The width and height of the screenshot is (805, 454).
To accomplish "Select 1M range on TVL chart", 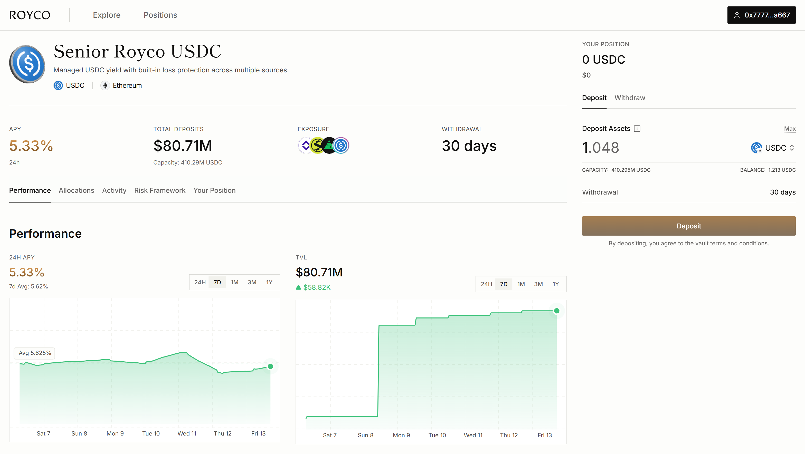I will coord(521,284).
